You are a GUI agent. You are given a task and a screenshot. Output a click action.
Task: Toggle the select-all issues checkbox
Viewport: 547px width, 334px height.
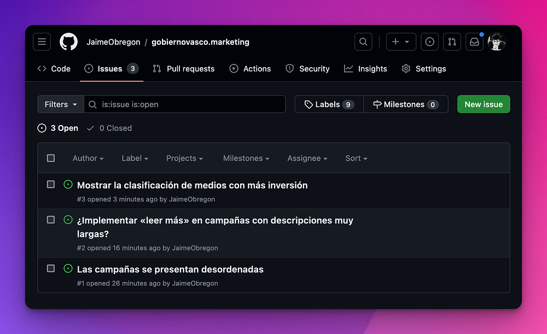(51, 158)
